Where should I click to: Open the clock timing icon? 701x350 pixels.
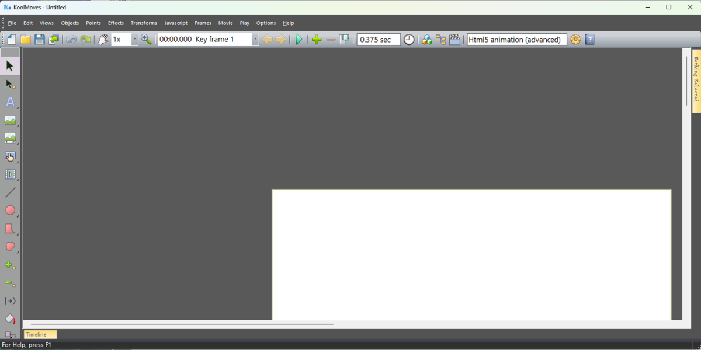click(409, 40)
